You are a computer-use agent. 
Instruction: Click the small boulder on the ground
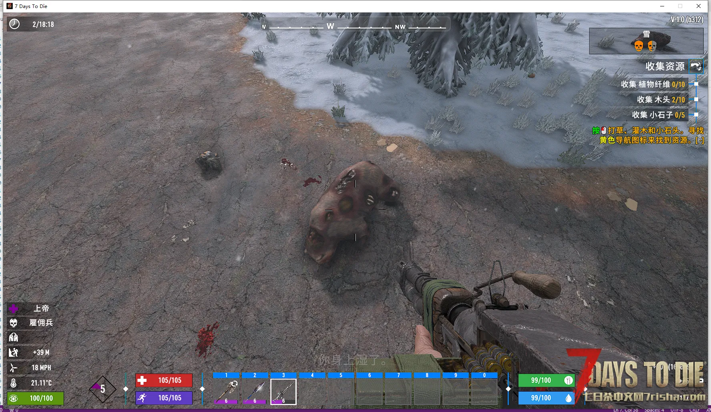[209, 162]
